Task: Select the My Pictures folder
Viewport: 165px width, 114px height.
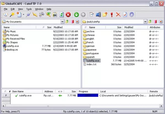Action: click(10, 35)
